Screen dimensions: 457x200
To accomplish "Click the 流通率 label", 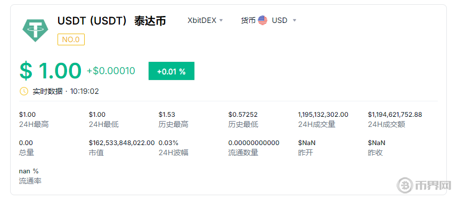I will pos(30,181).
